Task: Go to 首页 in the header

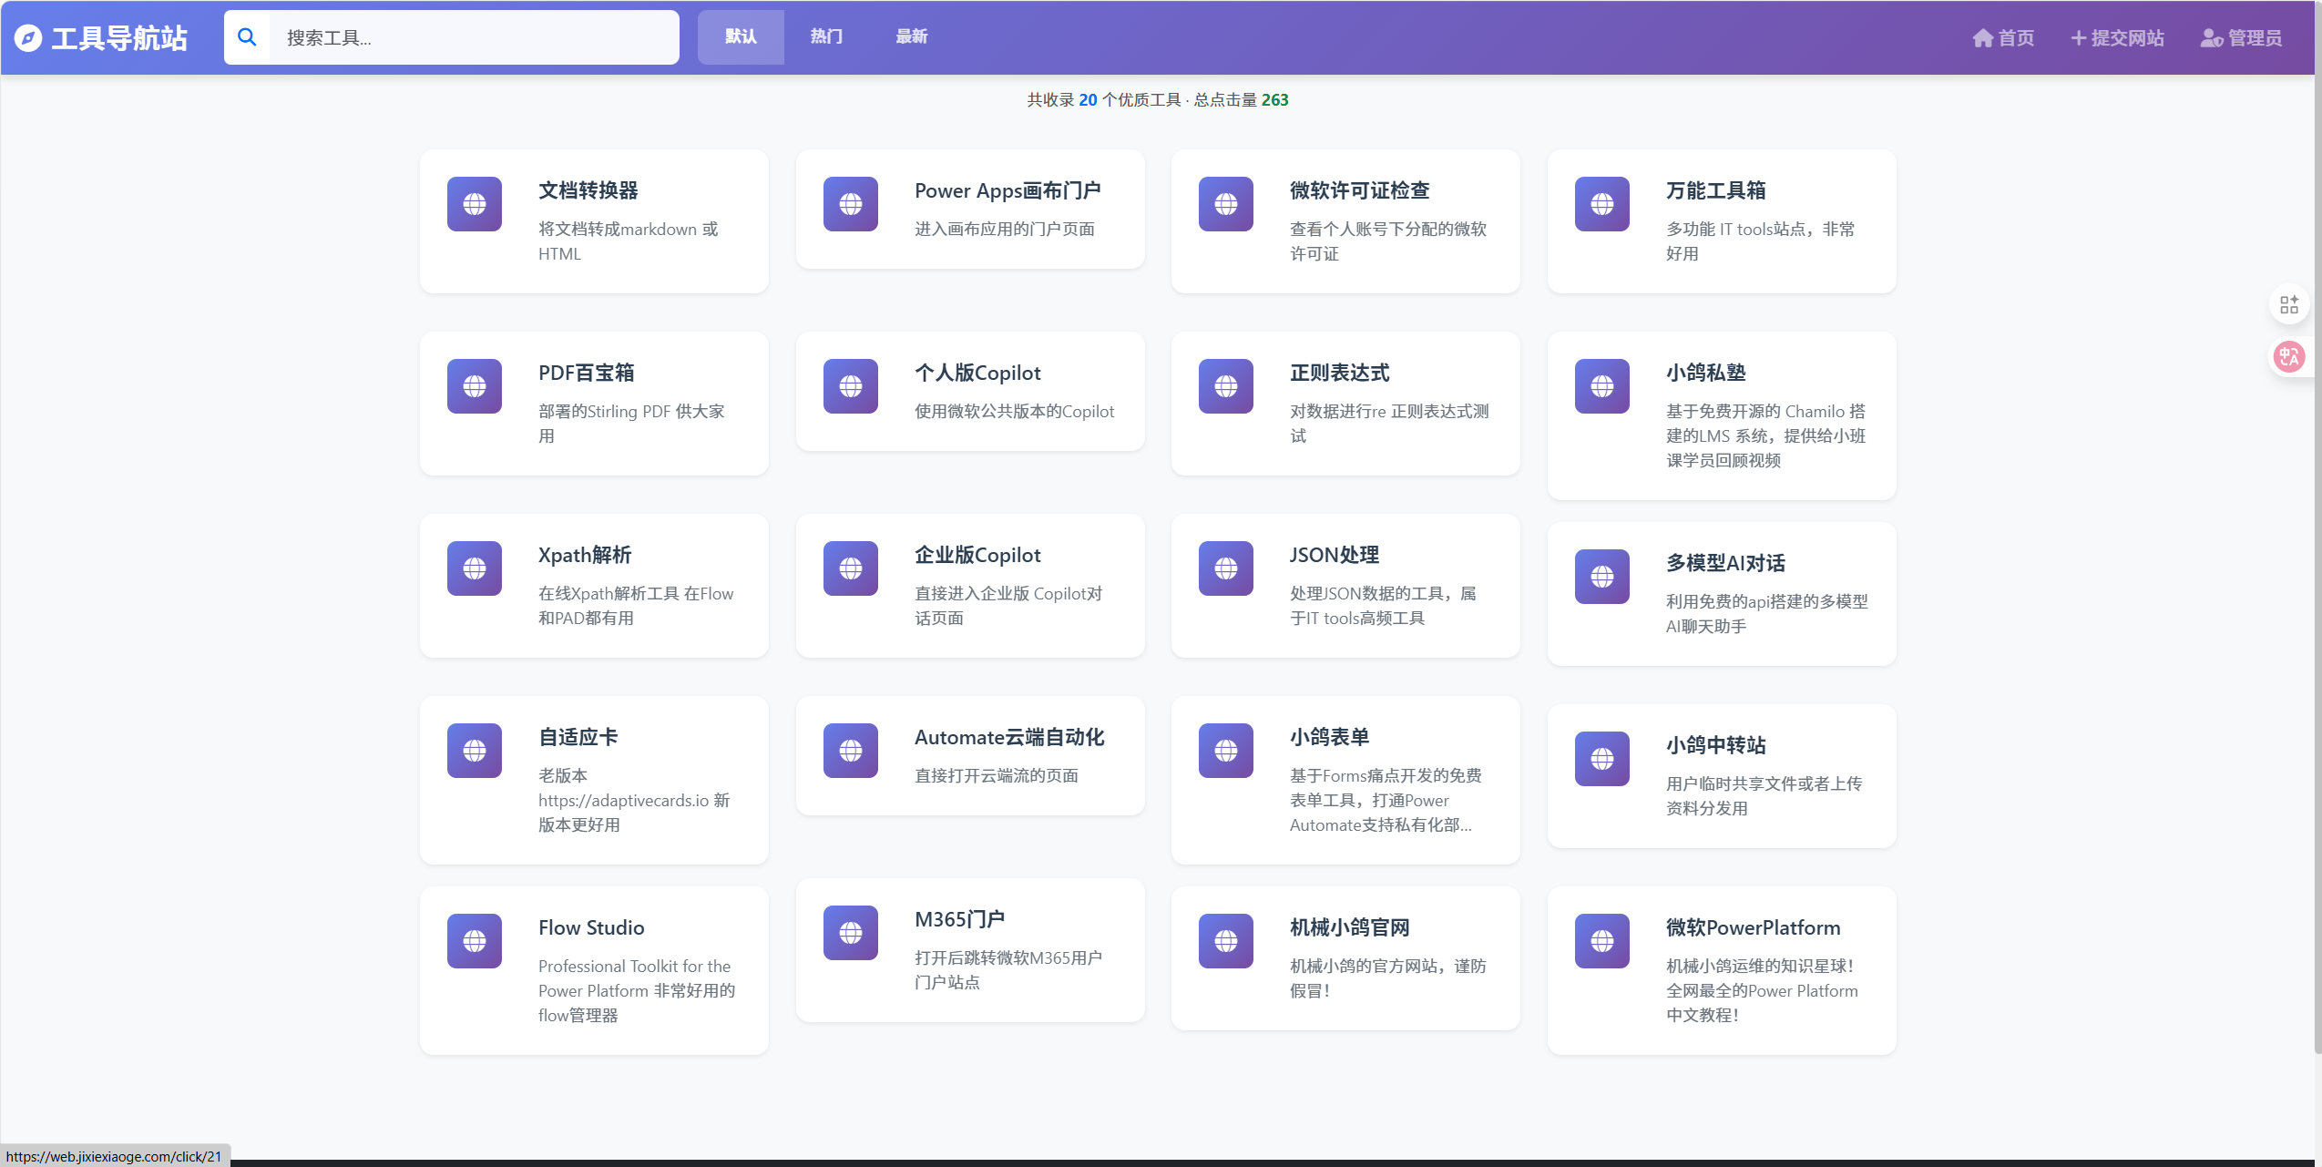Action: point(2003,38)
